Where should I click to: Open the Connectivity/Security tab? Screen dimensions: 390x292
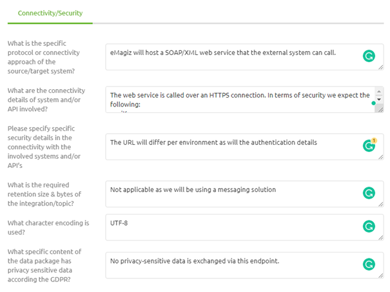tap(50, 13)
